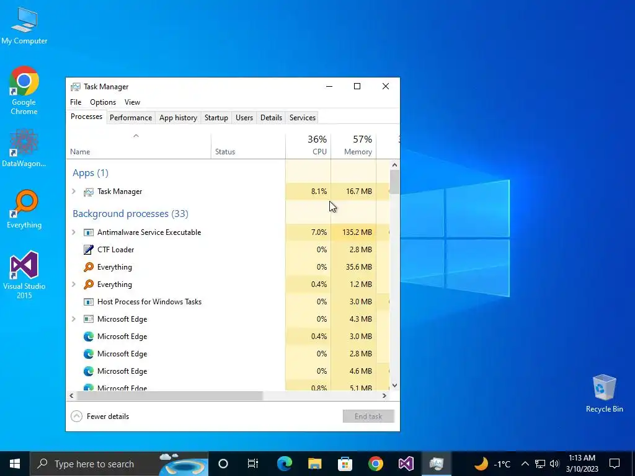Click Background processes (33) group header

click(130, 214)
